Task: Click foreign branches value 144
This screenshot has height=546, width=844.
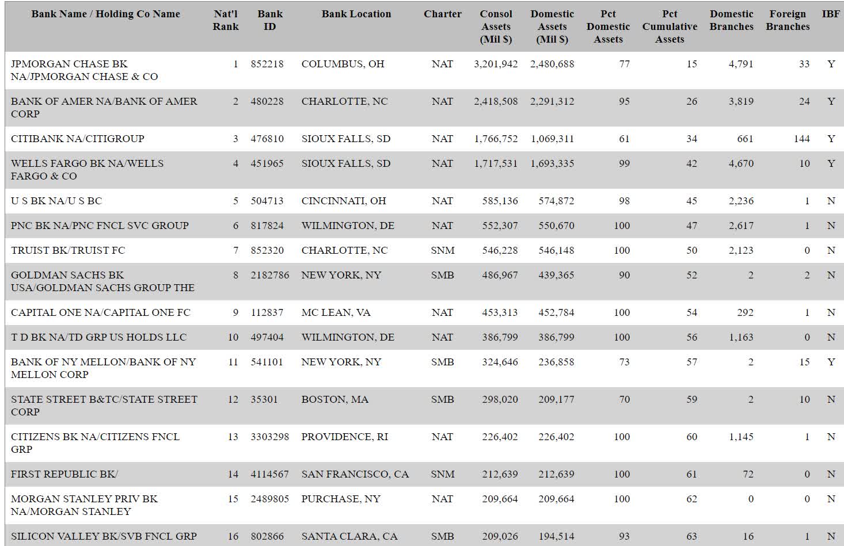Action: (x=801, y=139)
